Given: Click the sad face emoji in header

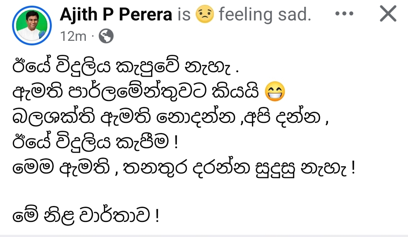Looking at the screenshot, I should tap(205, 14).
